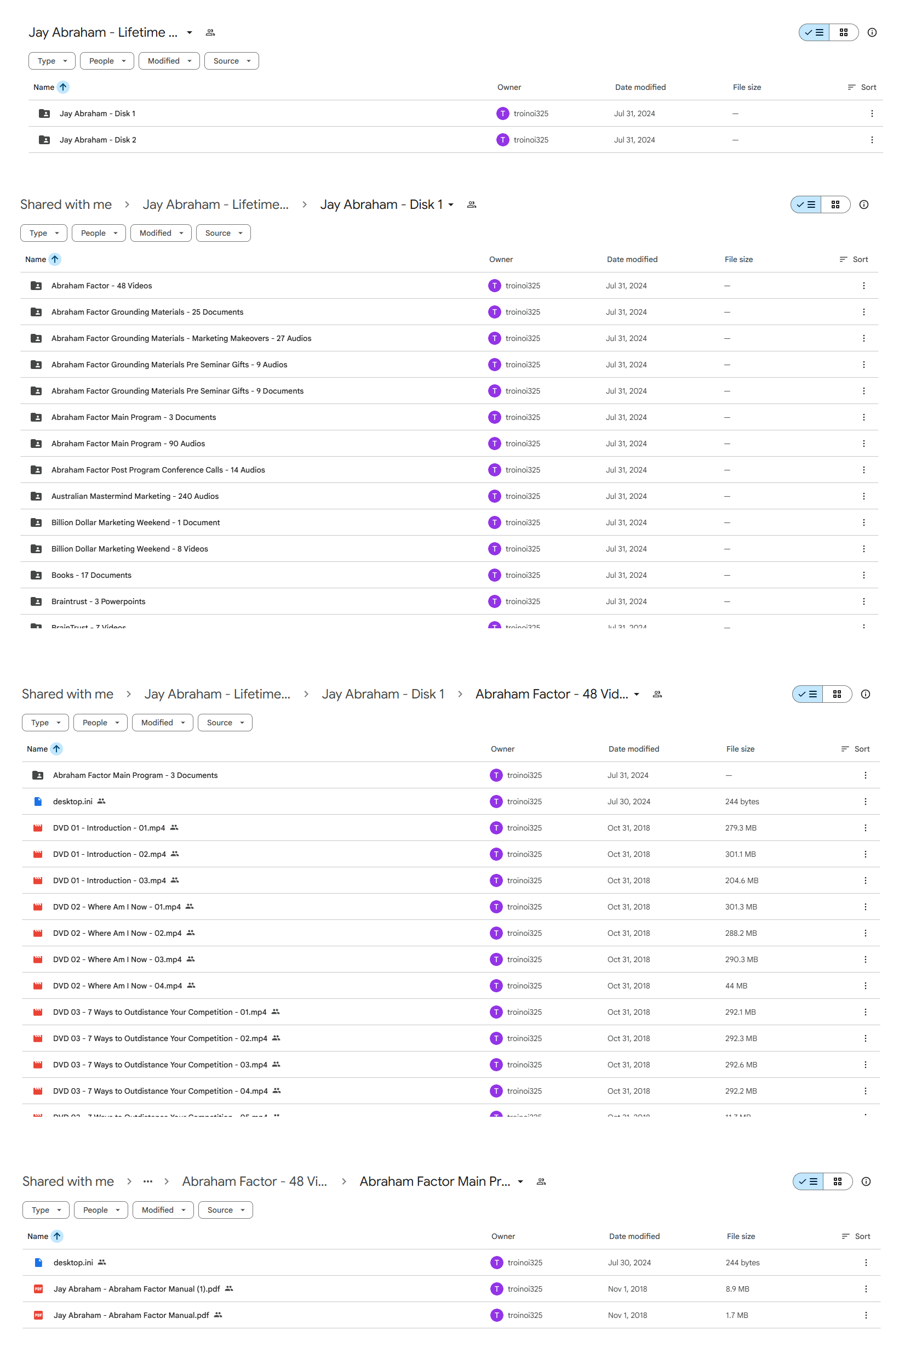The height and width of the screenshot is (1364, 916).
Task: View details info in Abraham Factor - 48 Vid panel
Action: pyautogui.click(x=865, y=694)
